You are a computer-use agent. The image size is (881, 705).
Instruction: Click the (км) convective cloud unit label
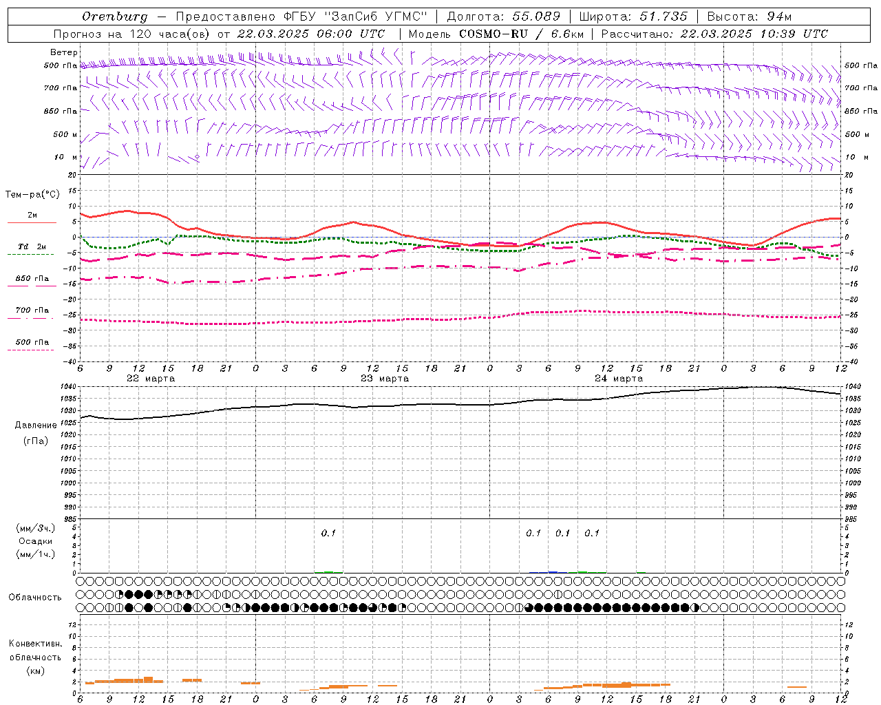(x=35, y=671)
